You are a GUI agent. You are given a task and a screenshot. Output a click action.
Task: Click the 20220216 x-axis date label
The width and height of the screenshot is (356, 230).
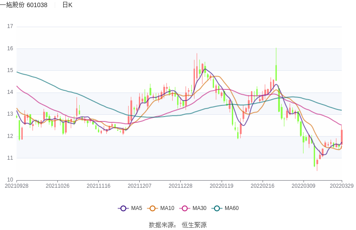click(263, 186)
